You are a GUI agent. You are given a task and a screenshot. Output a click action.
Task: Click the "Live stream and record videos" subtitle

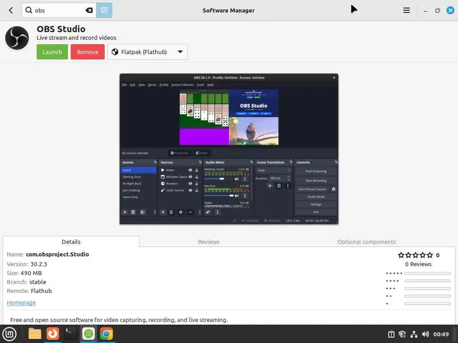pos(76,38)
